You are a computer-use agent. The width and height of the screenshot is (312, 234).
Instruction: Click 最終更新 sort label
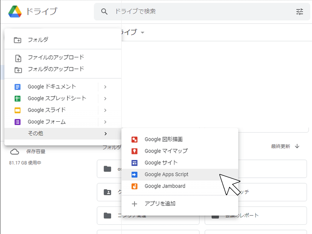click(x=280, y=147)
